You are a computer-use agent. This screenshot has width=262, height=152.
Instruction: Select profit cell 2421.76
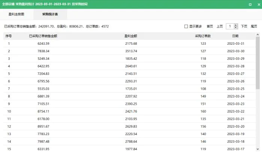coord(131,111)
